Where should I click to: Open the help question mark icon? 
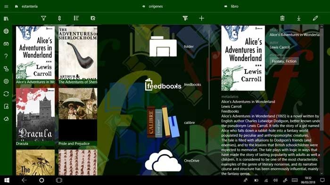(x=6, y=56)
